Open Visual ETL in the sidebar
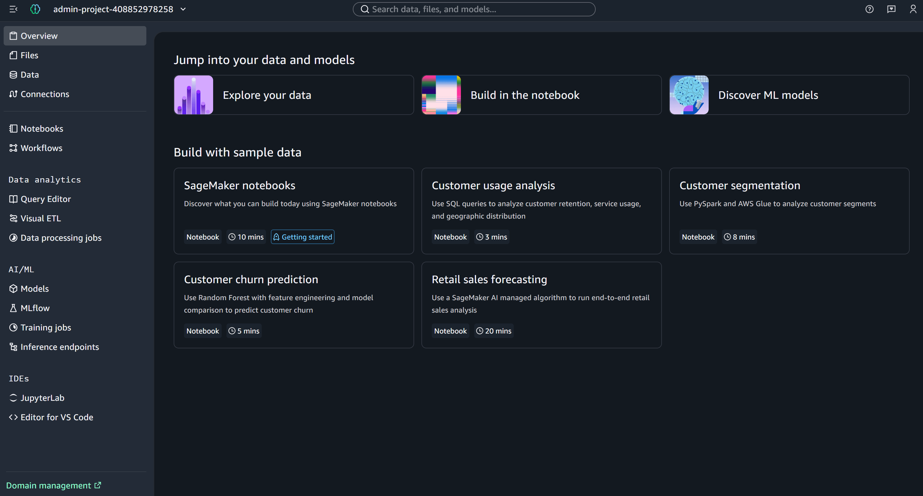 click(75, 218)
